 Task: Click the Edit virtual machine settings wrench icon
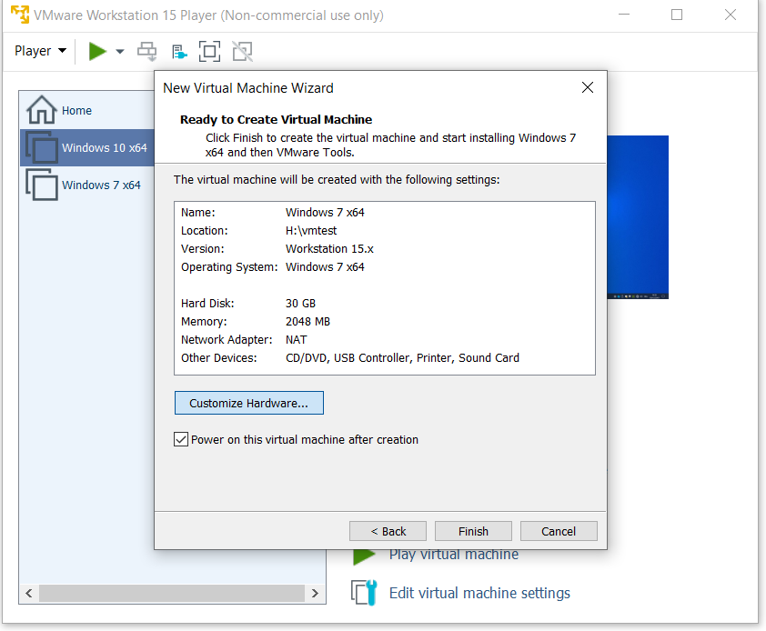coord(364,593)
